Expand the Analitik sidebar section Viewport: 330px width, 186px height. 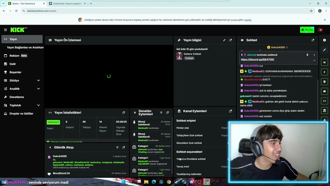[38, 89]
